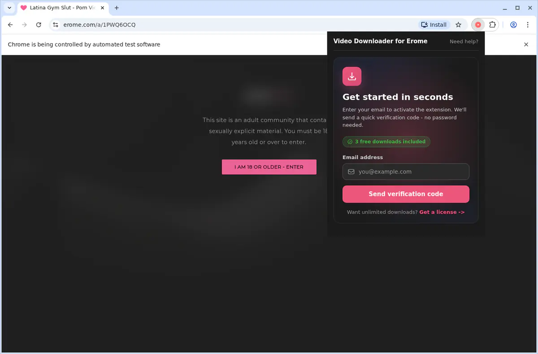The image size is (538, 354).
Task: Open a new tab with plus button
Action: 117,8
